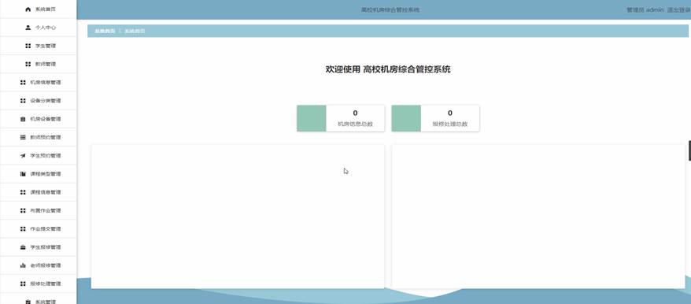Click the paper-plane icon for 学生预约管理
The width and height of the screenshot is (691, 304).
[23, 156]
